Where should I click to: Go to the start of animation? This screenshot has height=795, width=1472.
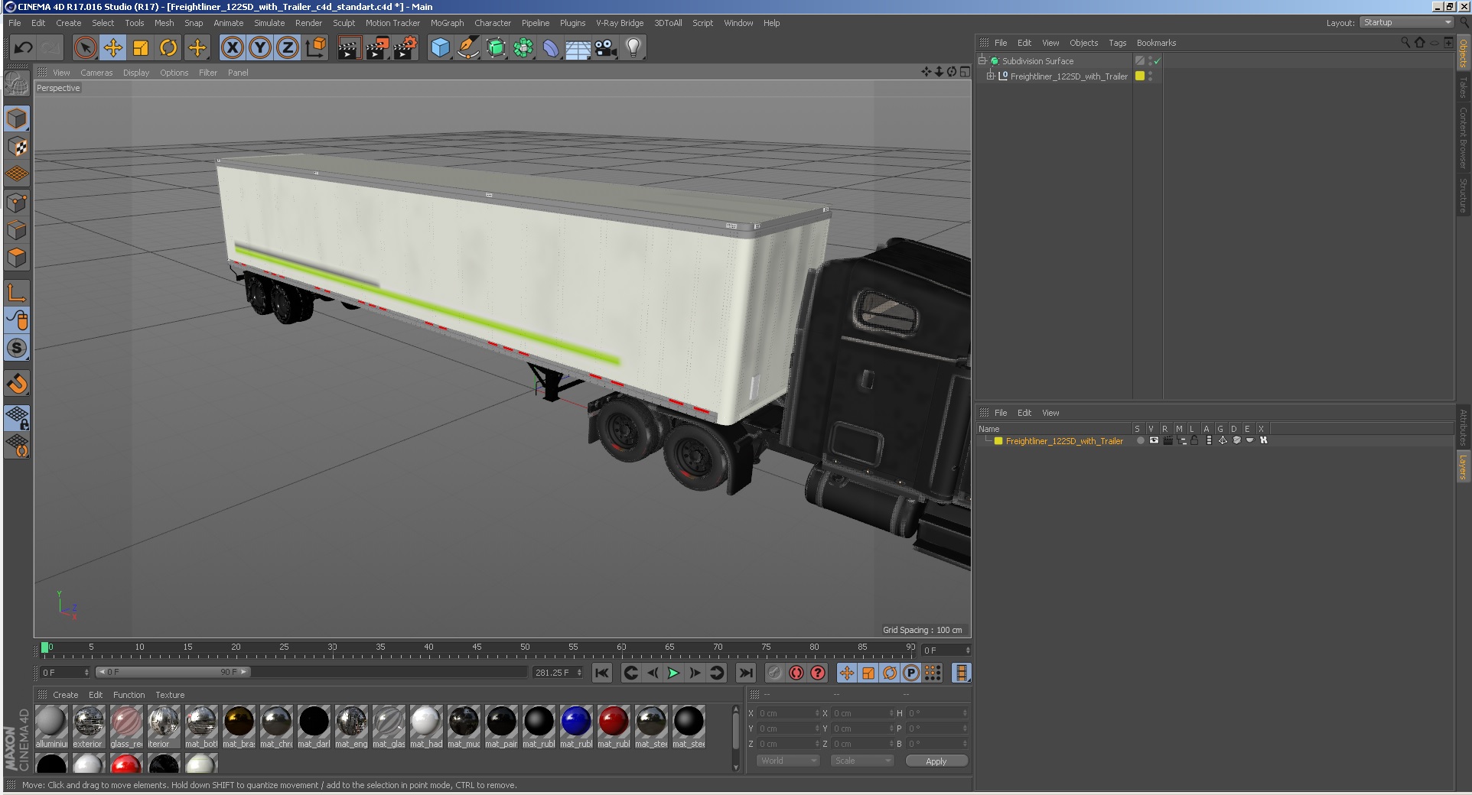pyautogui.click(x=602, y=673)
